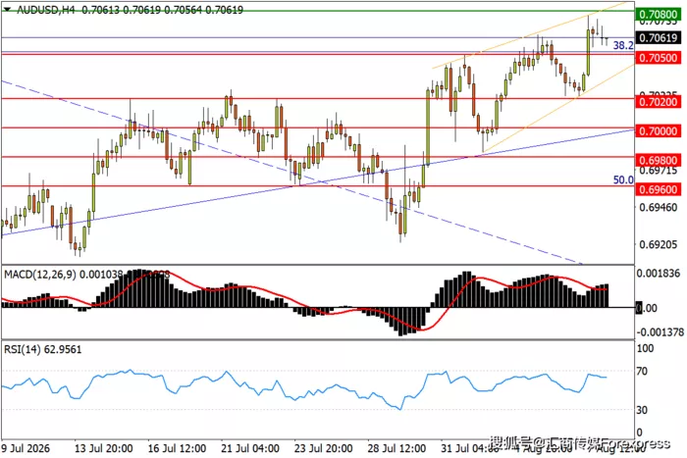687x458 pixels.
Task: Click the RSI scale value 100
Action: [645, 348]
